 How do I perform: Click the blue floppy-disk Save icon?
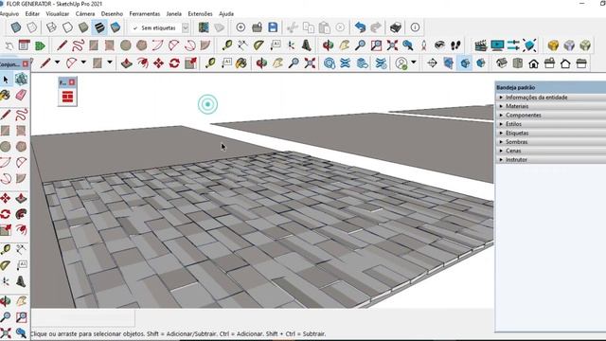click(x=273, y=27)
